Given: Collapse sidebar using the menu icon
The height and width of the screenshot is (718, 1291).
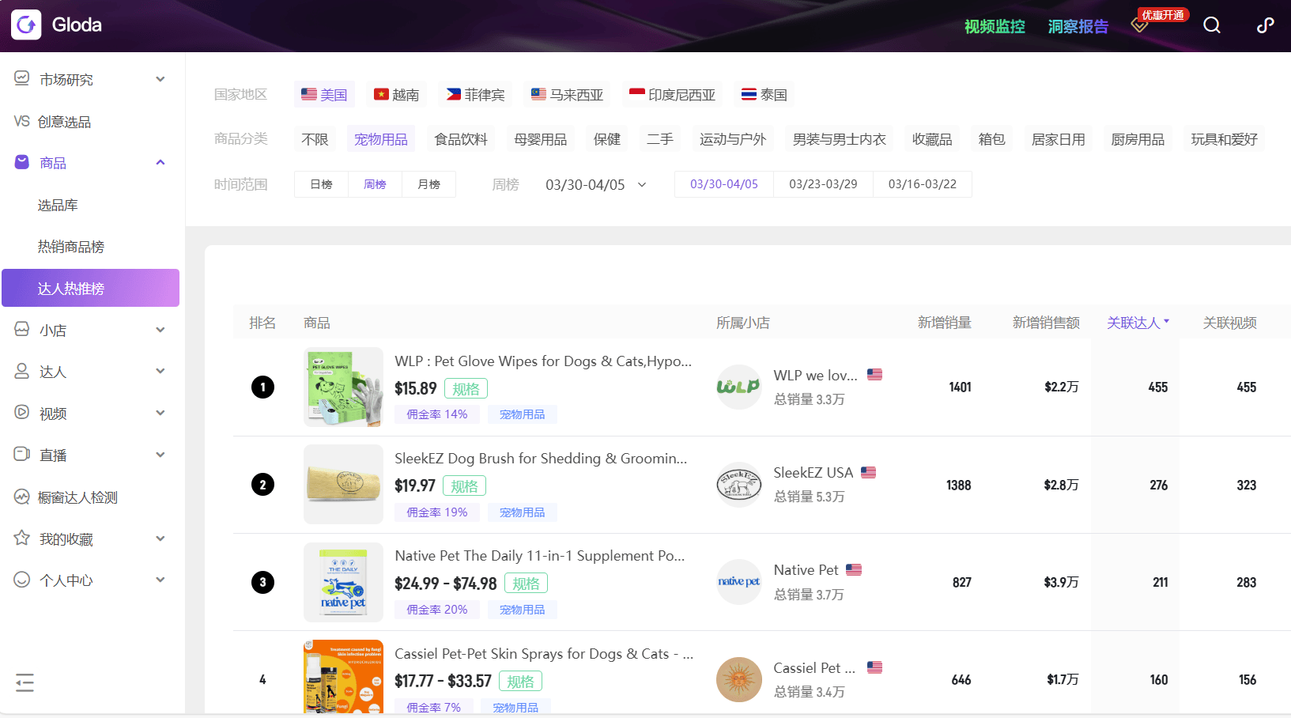Looking at the screenshot, I should (x=25, y=682).
